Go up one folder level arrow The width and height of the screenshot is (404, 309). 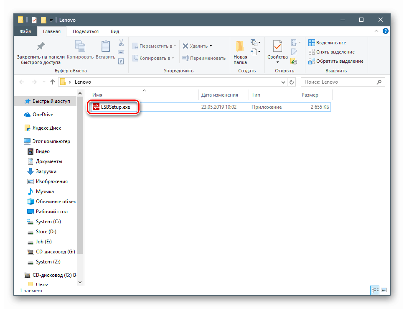53,82
